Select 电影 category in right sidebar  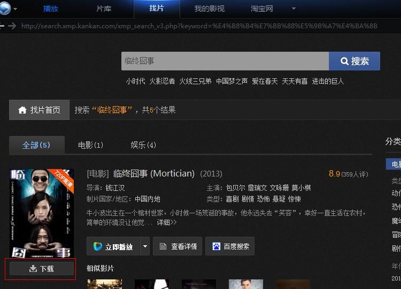394,164
